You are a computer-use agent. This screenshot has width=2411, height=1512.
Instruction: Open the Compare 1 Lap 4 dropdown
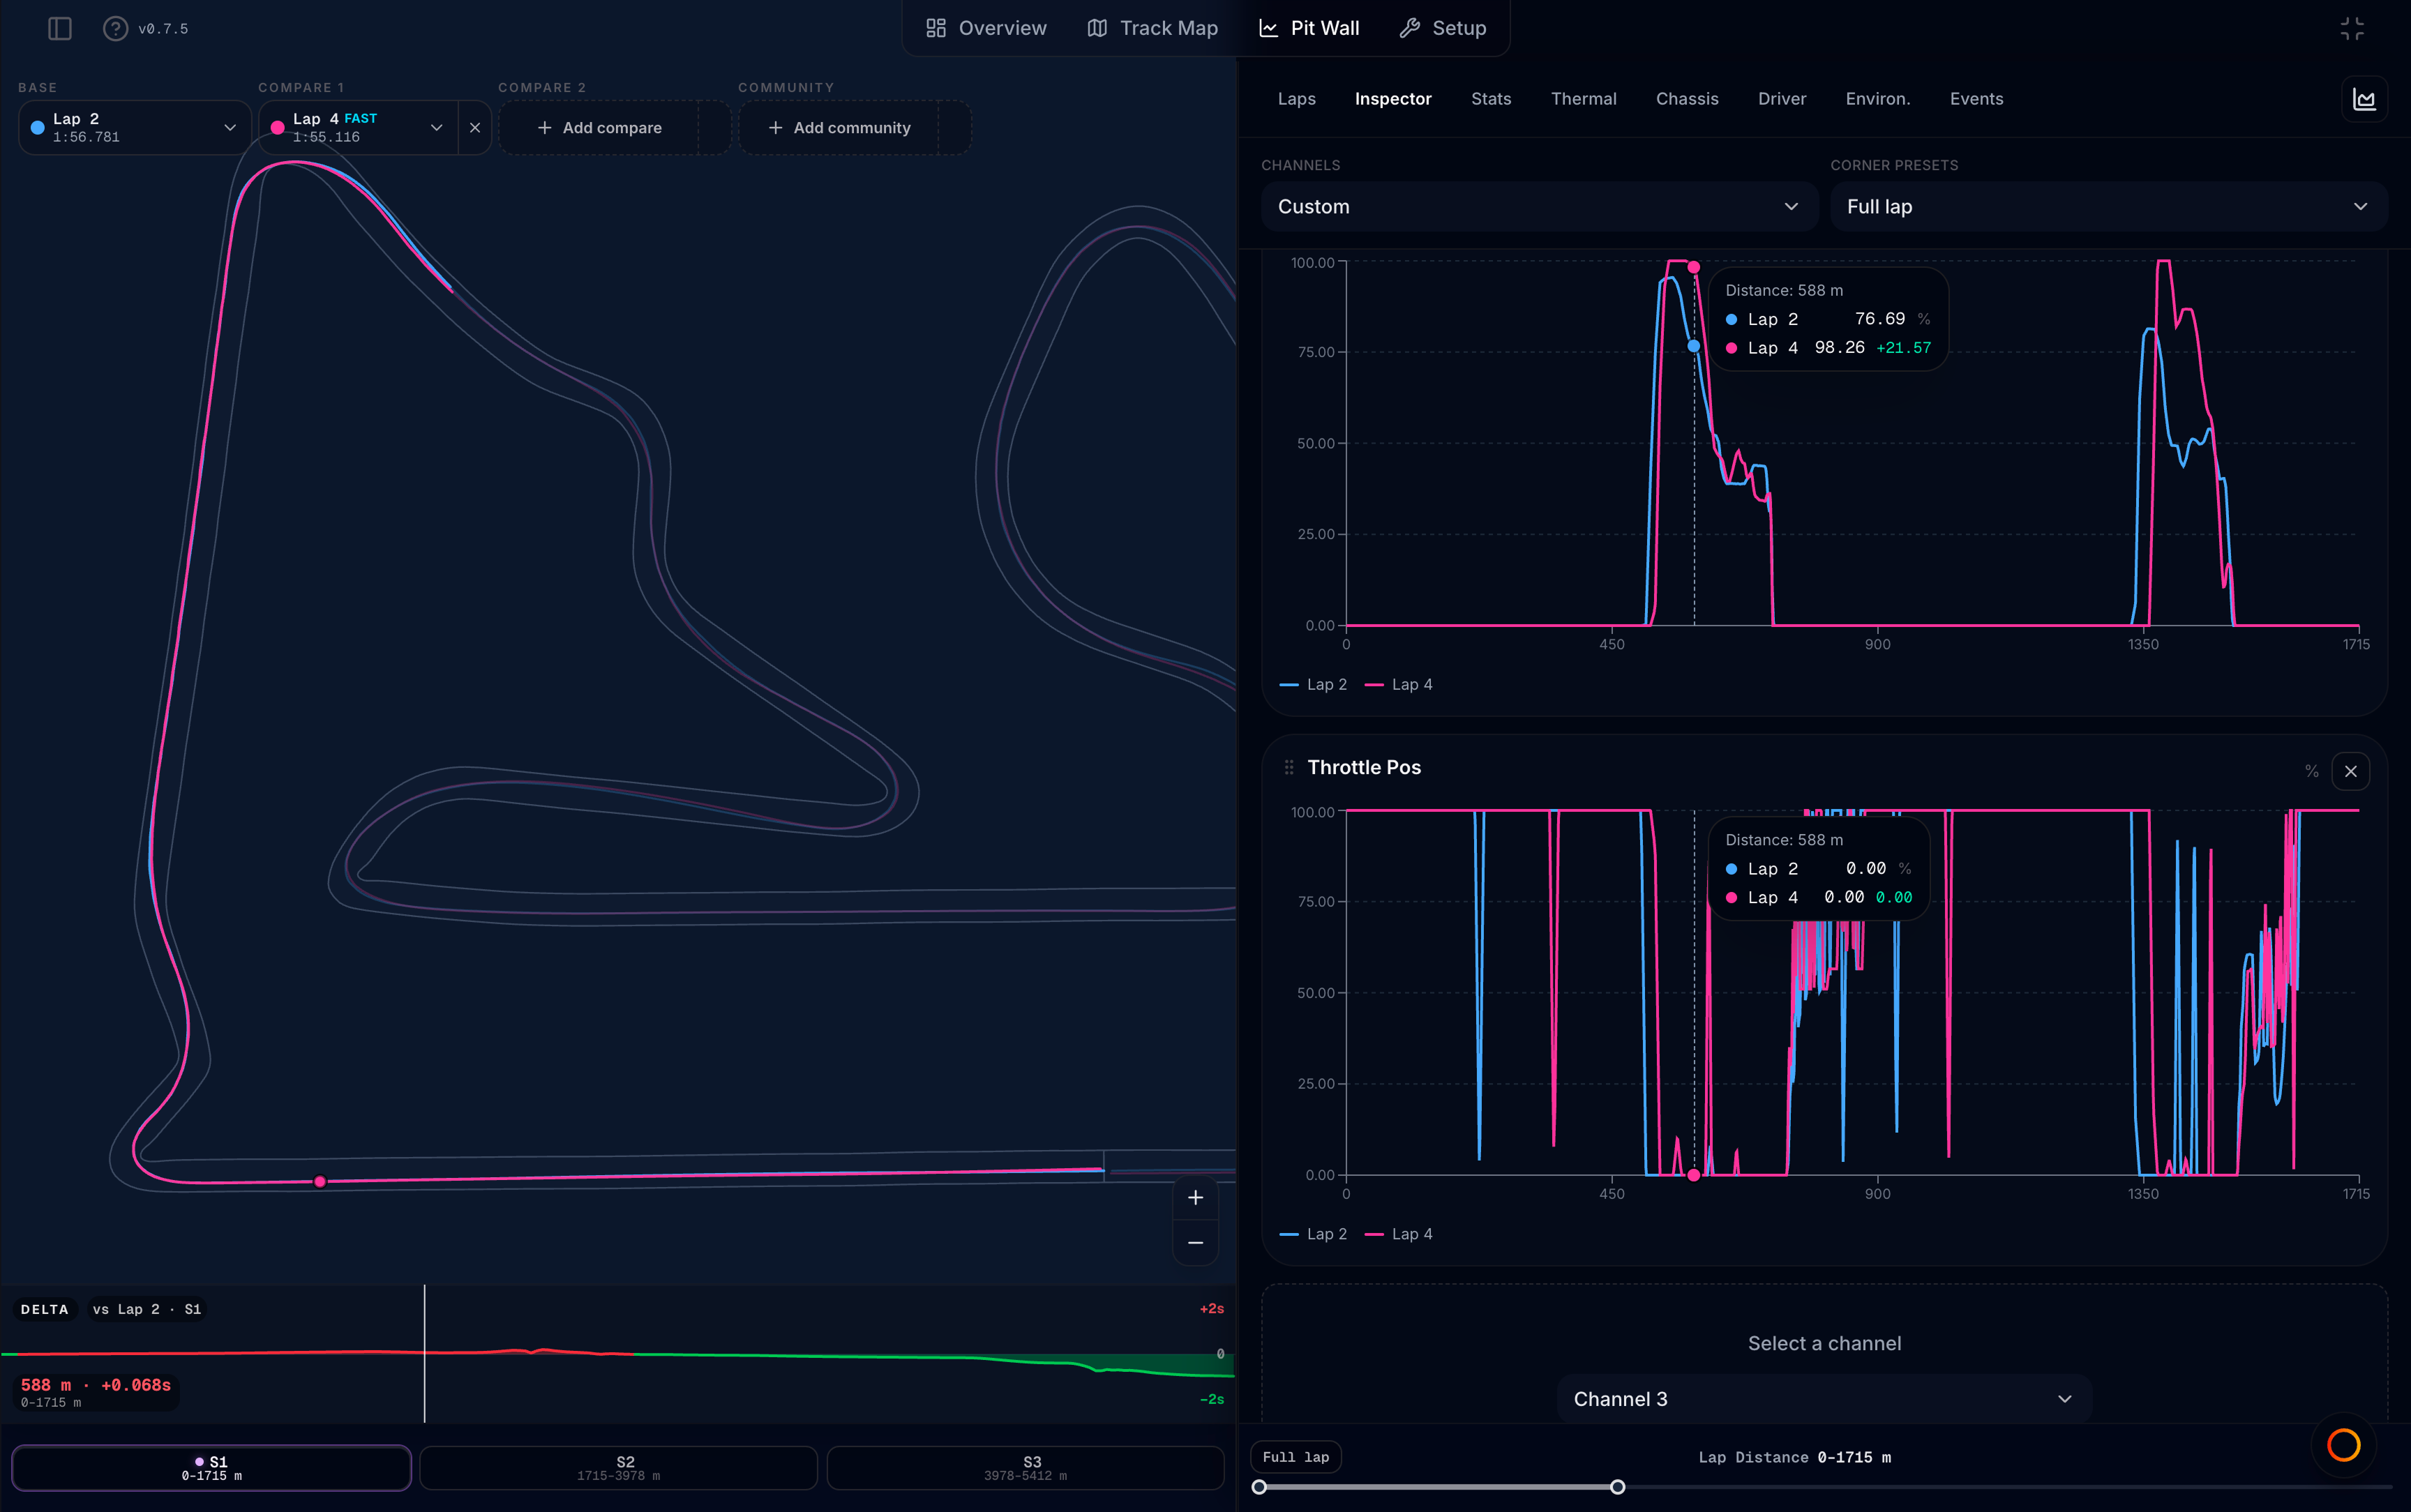point(358,127)
